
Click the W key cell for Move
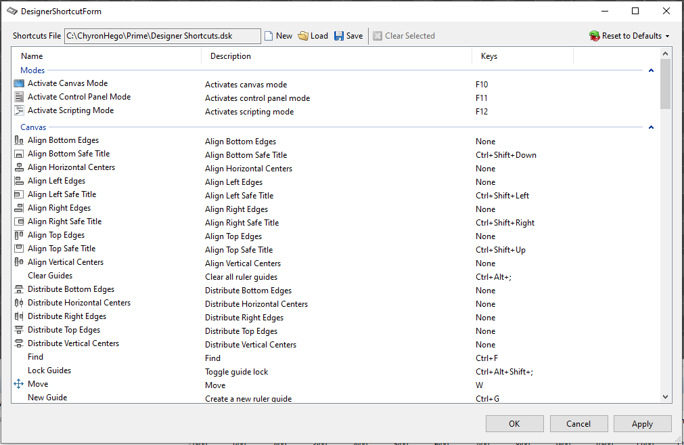480,385
